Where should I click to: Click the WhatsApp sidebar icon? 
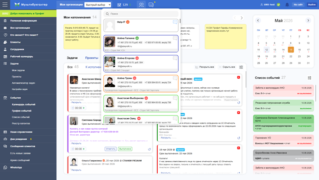5,167
